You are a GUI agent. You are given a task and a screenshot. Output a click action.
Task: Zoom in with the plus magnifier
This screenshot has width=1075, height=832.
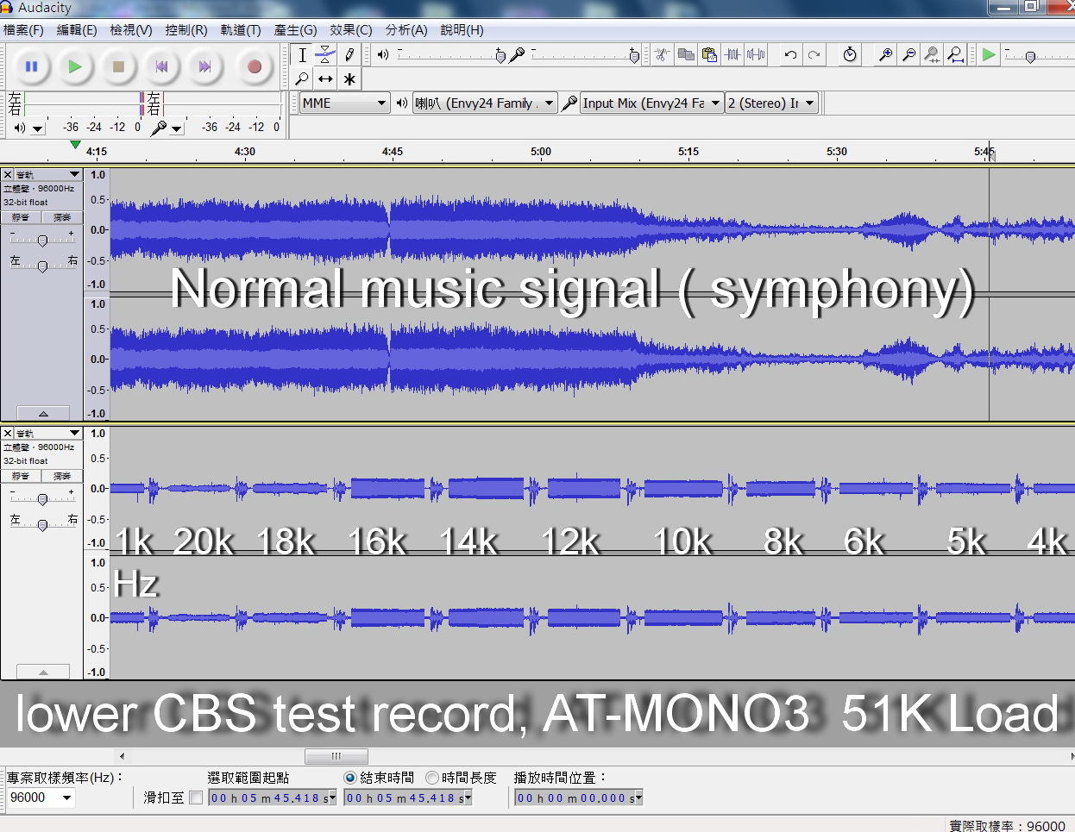885,55
